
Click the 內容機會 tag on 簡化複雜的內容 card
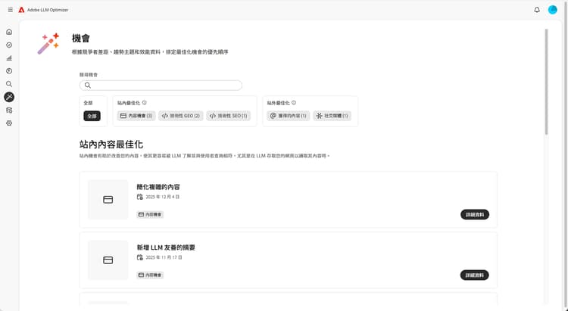[x=150, y=215]
